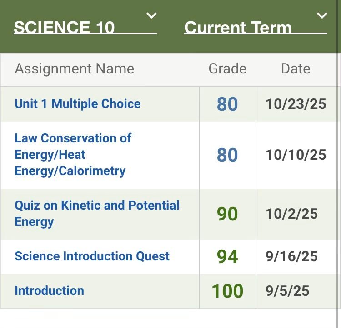The height and width of the screenshot is (328, 341).
Task: Click the date 9/5/25
Action: pos(288,291)
